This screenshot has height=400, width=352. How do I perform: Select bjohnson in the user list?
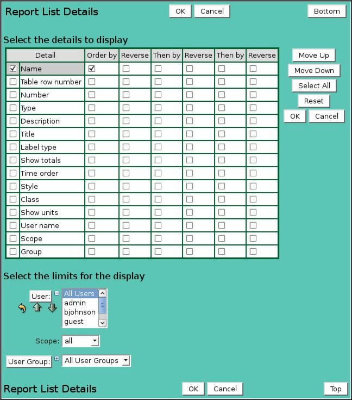tap(80, 312)
